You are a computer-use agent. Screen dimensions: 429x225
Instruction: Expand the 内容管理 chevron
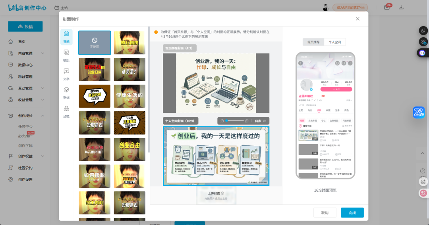(43, 53)
